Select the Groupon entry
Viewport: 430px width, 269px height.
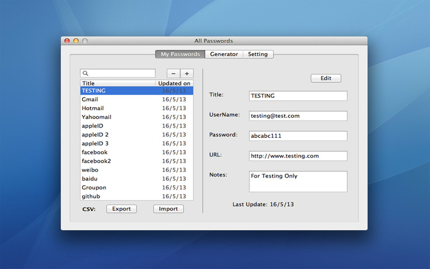coord(137,187)
